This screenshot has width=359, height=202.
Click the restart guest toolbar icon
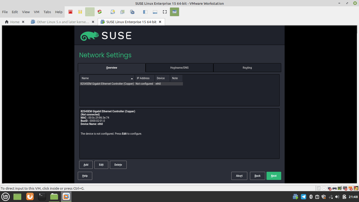[100, 12]
